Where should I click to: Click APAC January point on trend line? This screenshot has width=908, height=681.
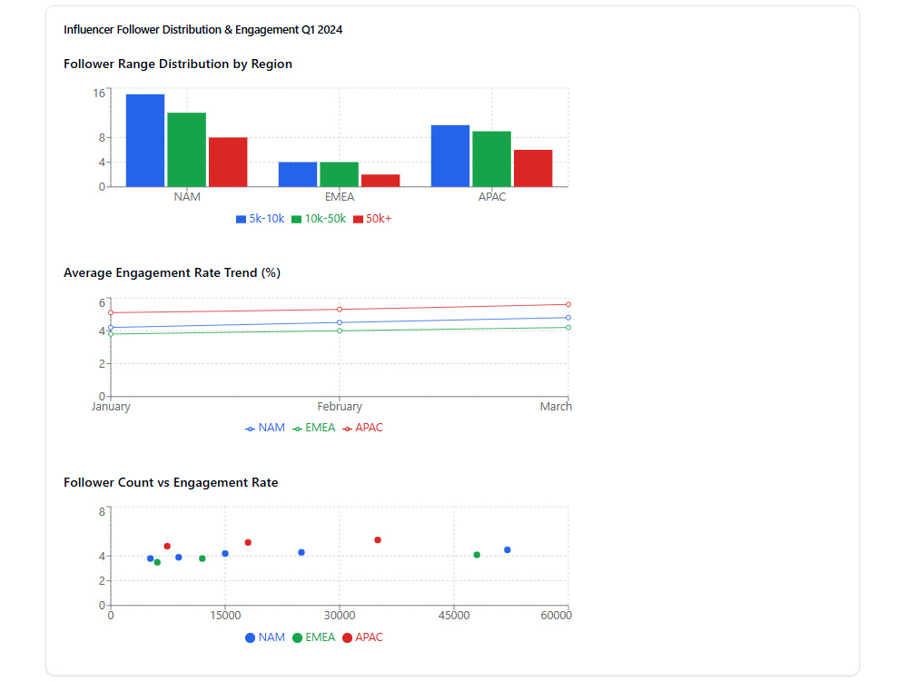tap(111, 312)
